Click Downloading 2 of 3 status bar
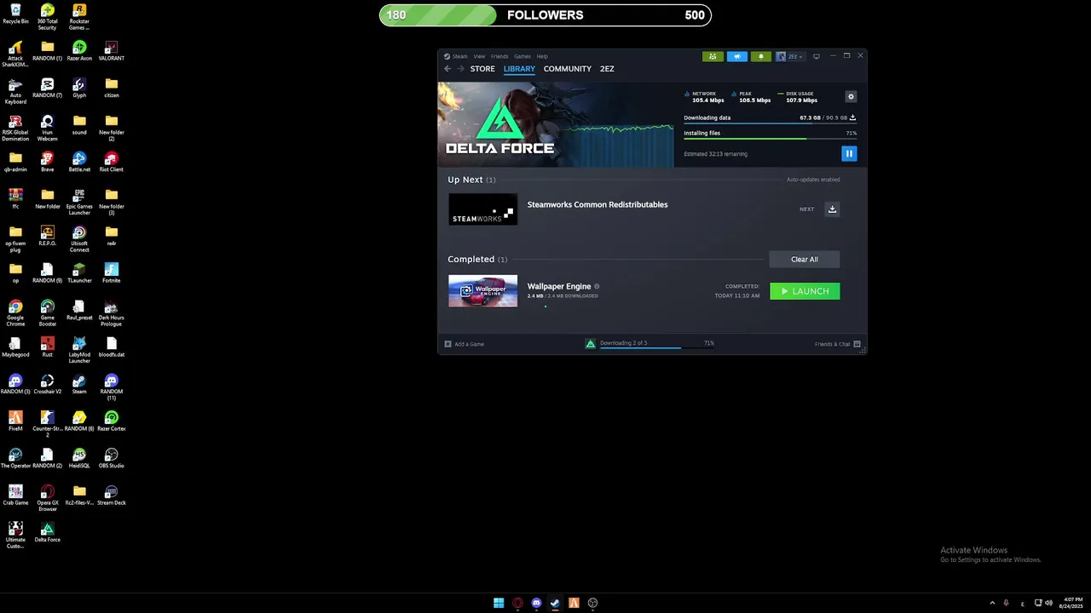Screen dimensions: 1091x613 (x=649, y=344)
